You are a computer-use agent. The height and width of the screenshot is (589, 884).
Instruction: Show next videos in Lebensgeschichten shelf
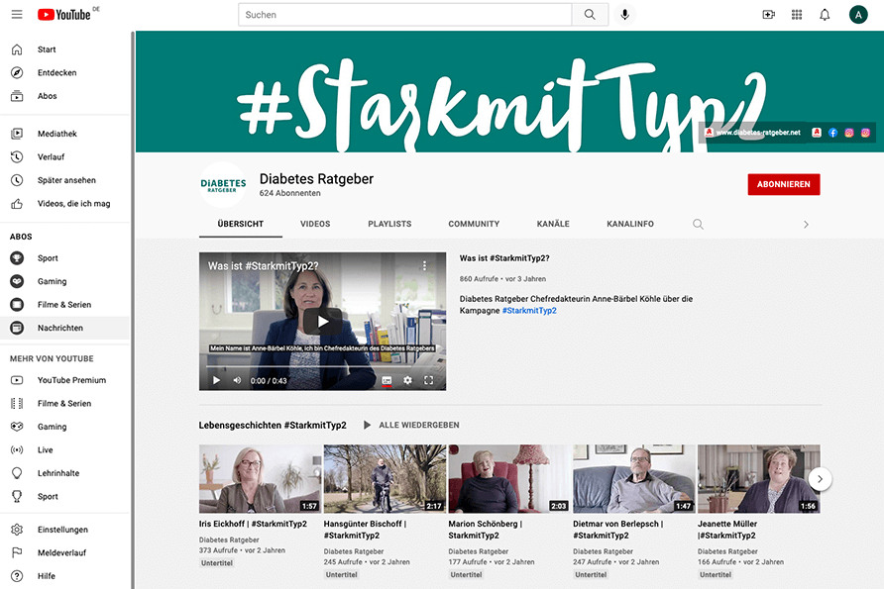click(820, 479)
